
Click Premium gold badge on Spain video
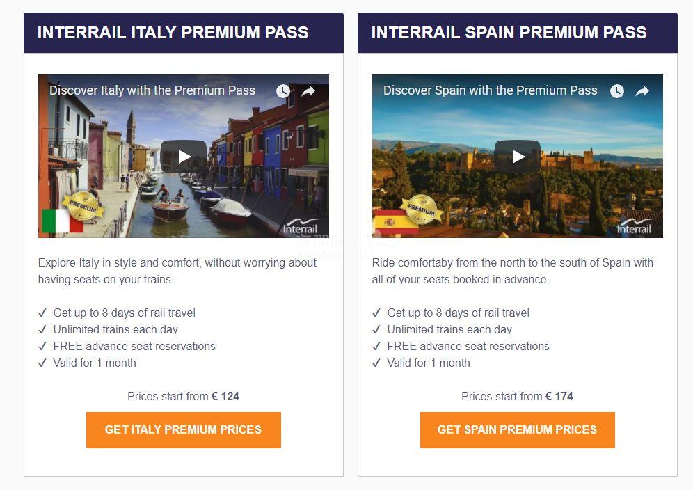[421, 209]
